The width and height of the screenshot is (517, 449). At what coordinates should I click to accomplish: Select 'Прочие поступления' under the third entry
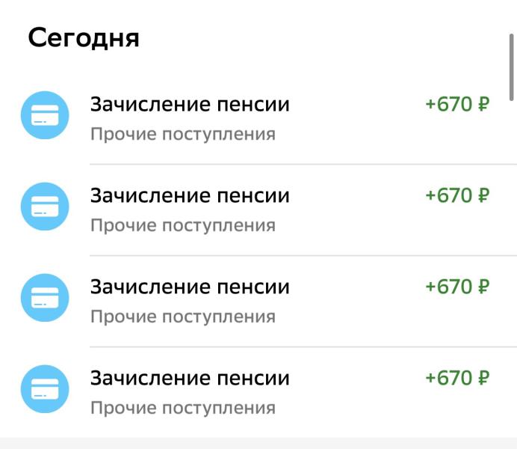[x=183, y=317]
